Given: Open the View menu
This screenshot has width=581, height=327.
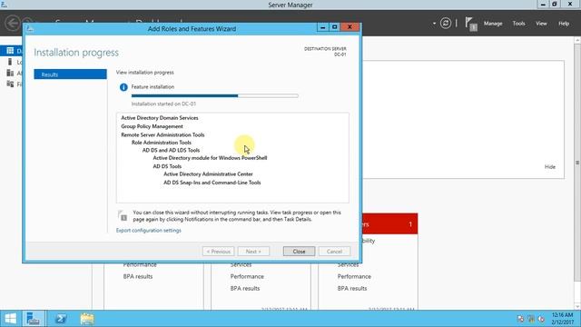Looking at the screenshot, I should click(541, 24).
